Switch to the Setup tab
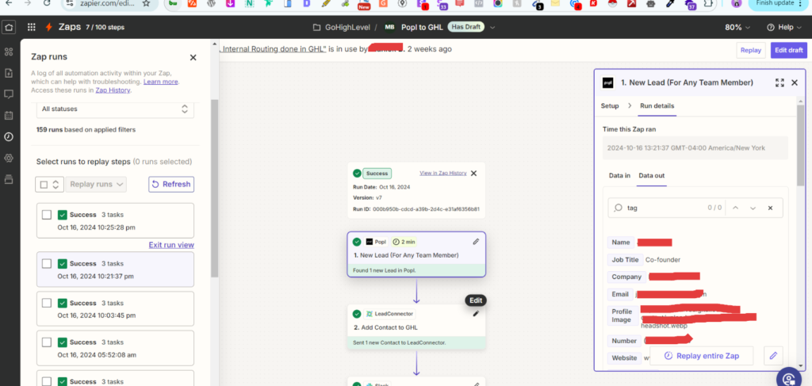The image size is (812, 386). point(610,105)
